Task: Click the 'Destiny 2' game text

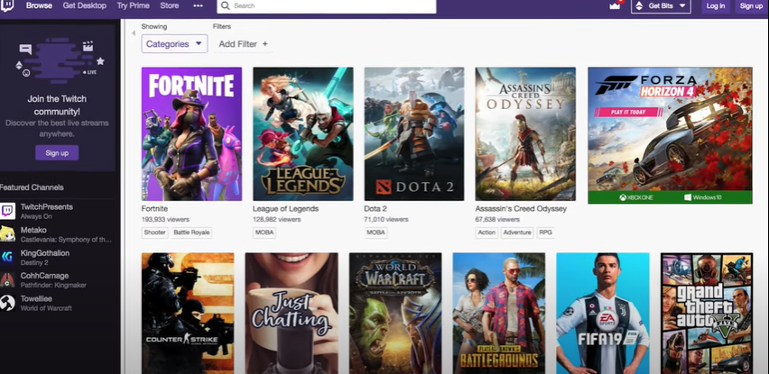Action: (32, 263)
